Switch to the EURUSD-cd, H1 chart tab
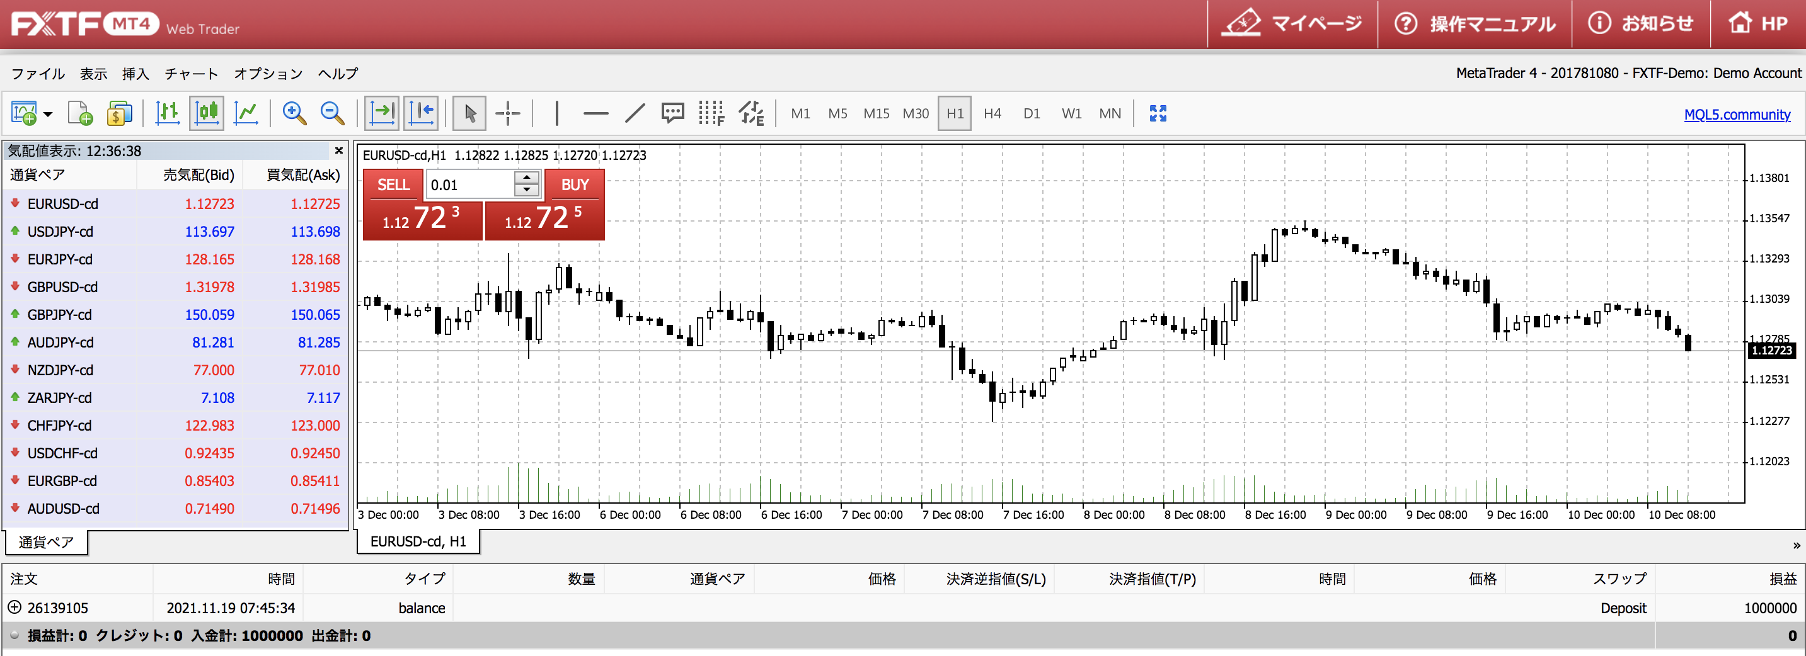This screenshot has width=1806, height=656. pos(417,541)
